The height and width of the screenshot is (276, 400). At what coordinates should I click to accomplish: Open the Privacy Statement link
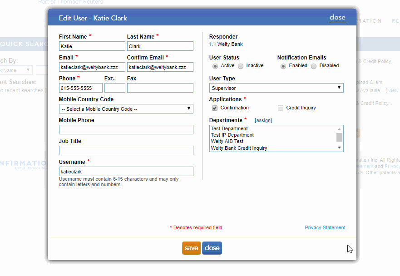click(x=325, y=227)
